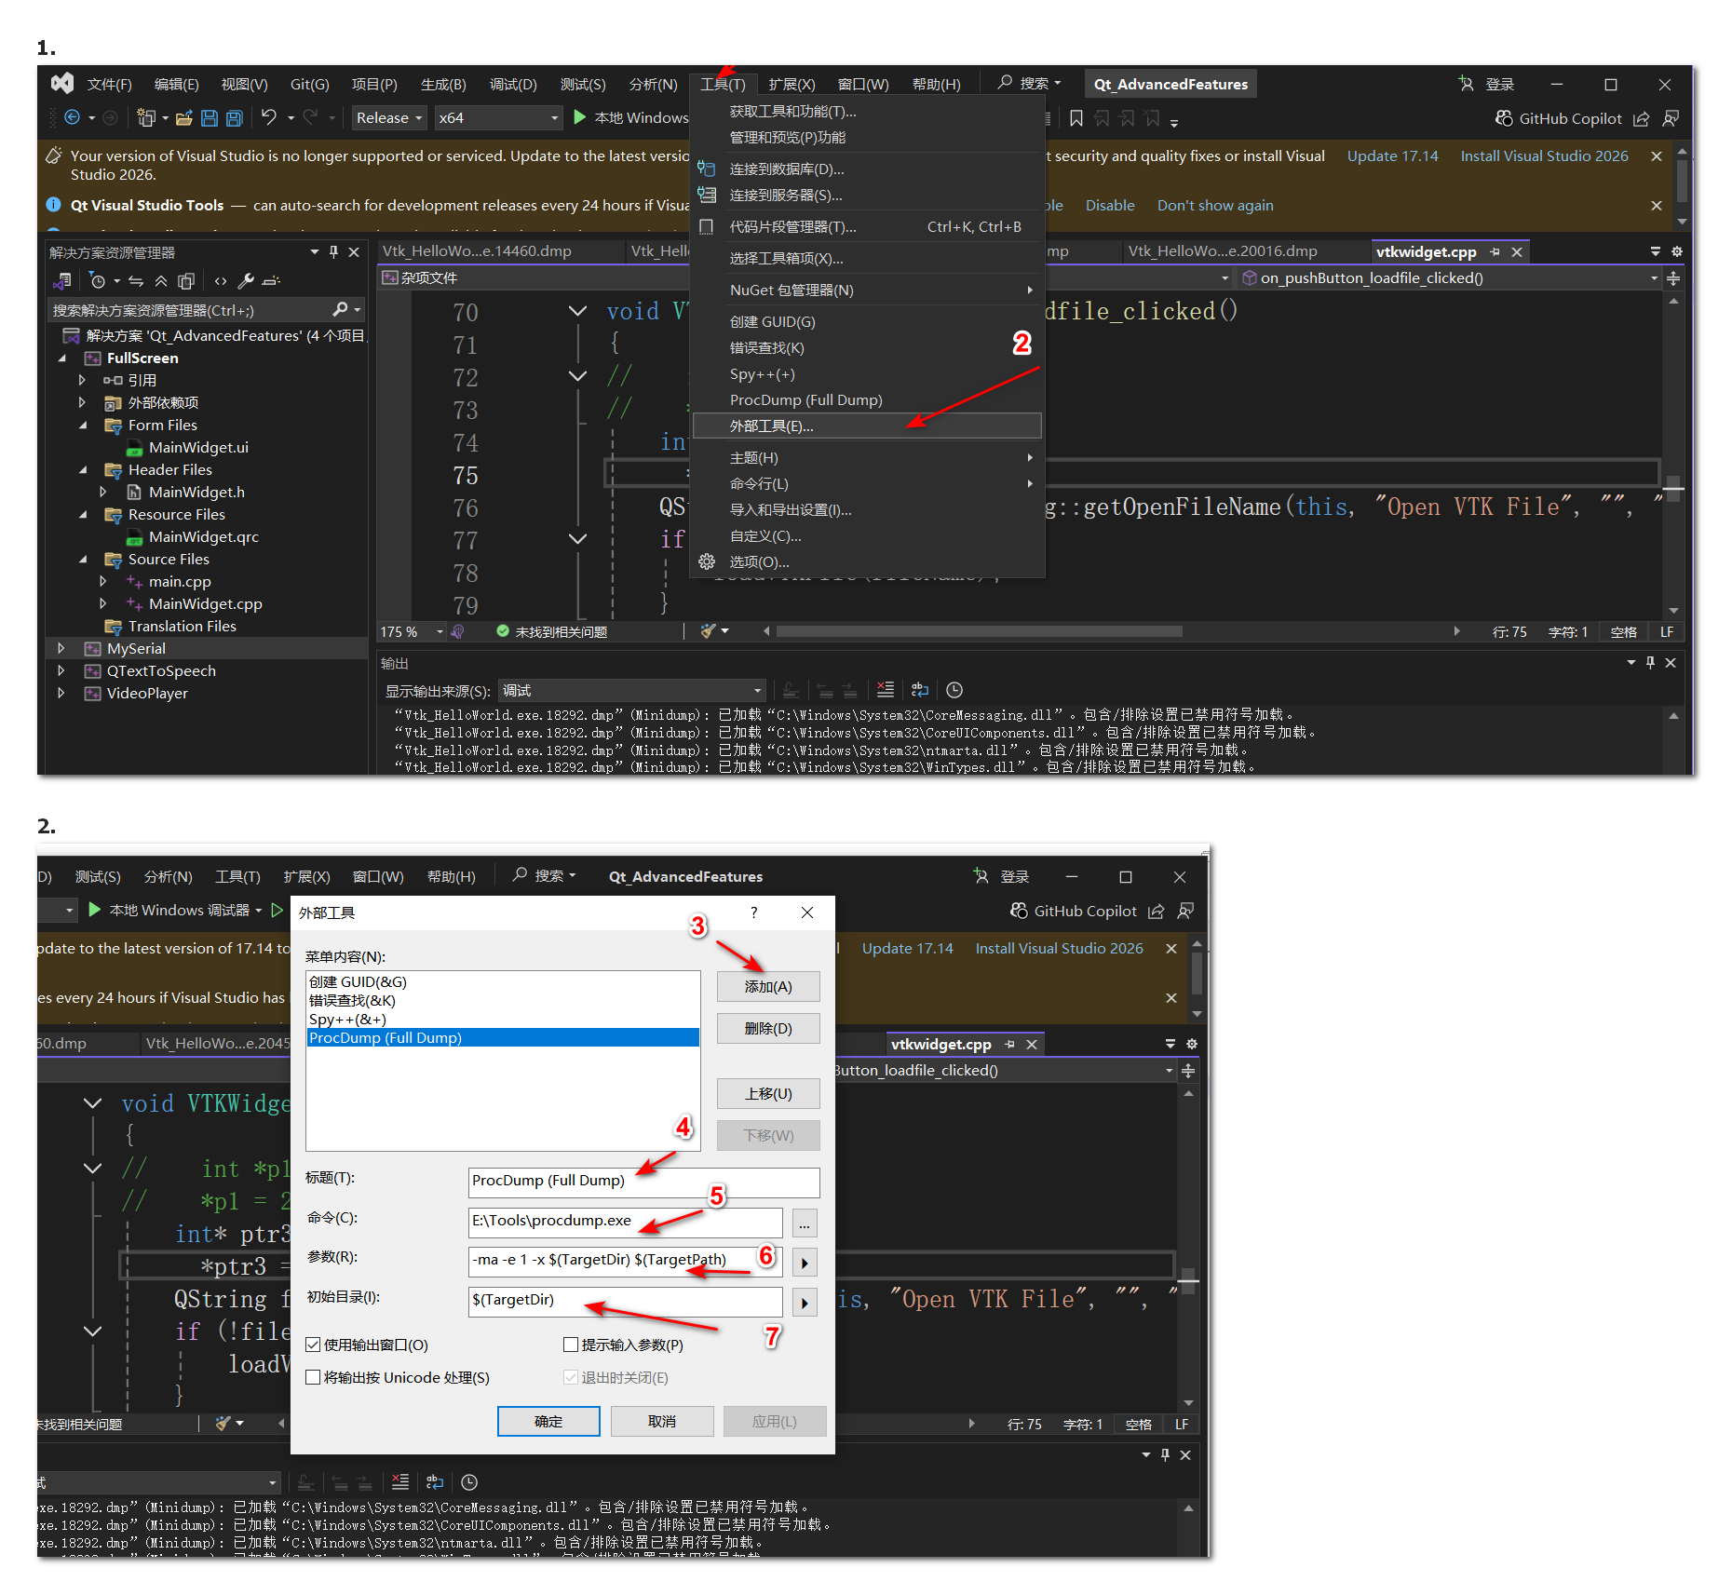Click the sign-in person icon in top window
The width and height of the screenshot is (1732, 1595).
(x=1466, y=84)
